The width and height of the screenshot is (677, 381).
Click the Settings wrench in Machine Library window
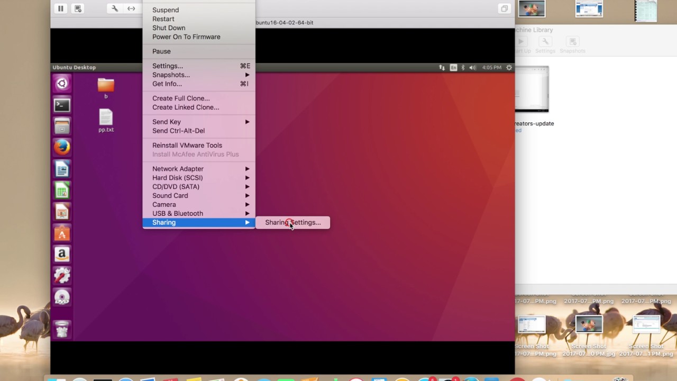(x=545, y=45)
